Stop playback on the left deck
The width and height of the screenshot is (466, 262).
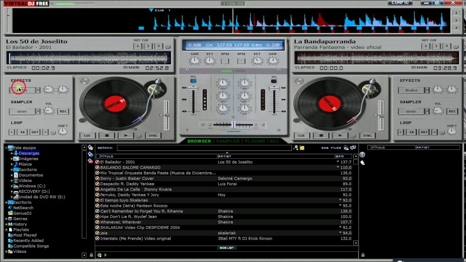tap(107, 136)
